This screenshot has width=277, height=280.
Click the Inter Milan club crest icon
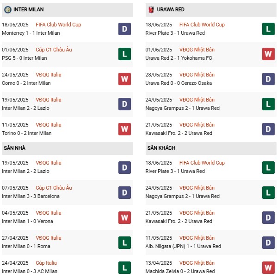tap(8, 9)
